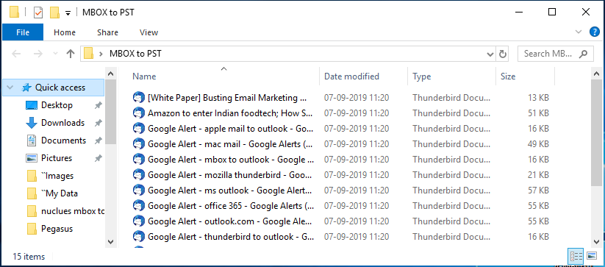Unpin Pictures using its pin icon

98,159
